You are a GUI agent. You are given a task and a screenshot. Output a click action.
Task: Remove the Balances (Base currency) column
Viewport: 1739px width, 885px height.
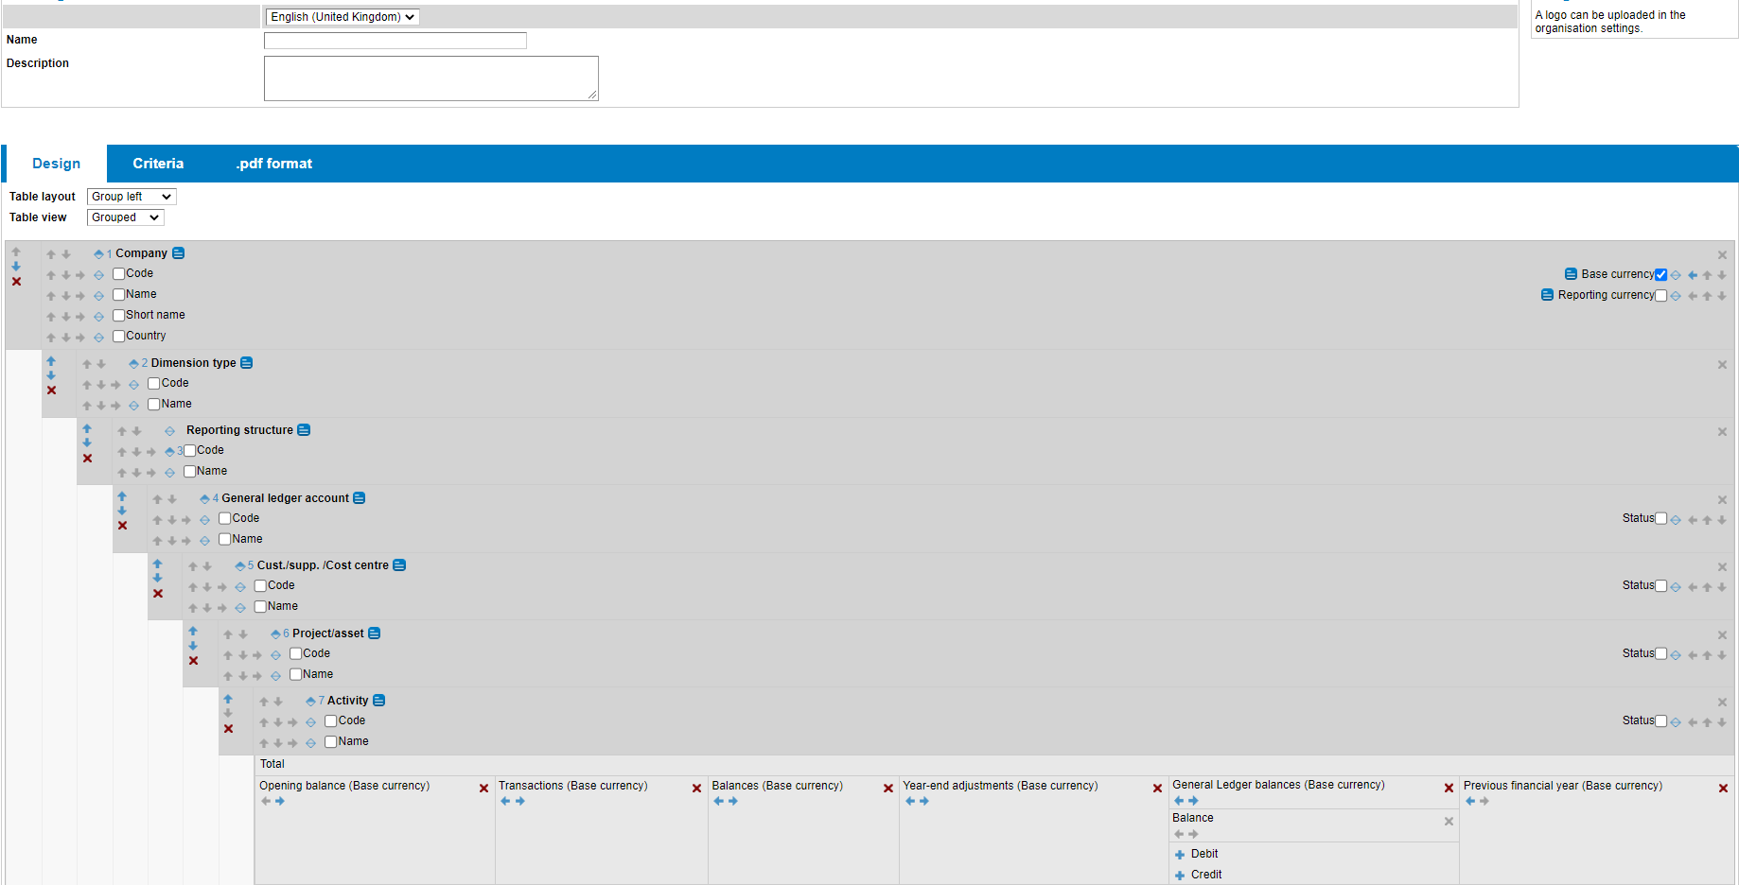click(x=888, y=789)
